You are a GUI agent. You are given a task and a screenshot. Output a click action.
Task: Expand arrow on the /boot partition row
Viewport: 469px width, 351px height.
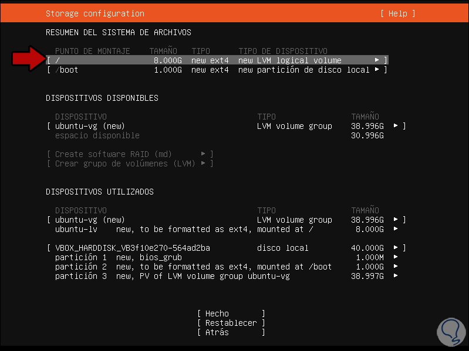click(377, 70)
